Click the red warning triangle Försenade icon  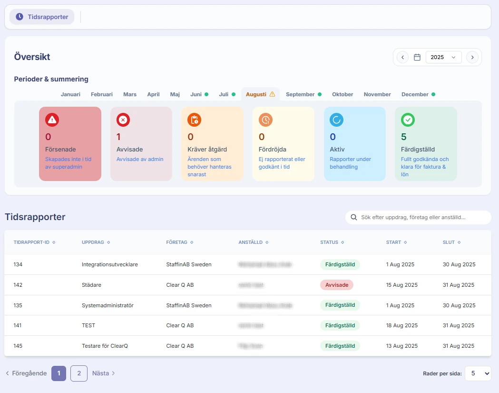[52, 120]
